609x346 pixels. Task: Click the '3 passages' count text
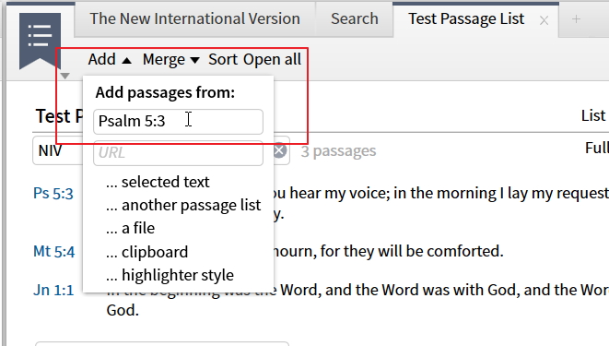(338, 150)
